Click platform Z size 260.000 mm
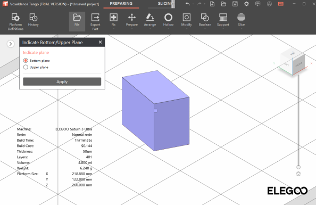This screenshot has height=205, width=316. (x=82, y=185)
